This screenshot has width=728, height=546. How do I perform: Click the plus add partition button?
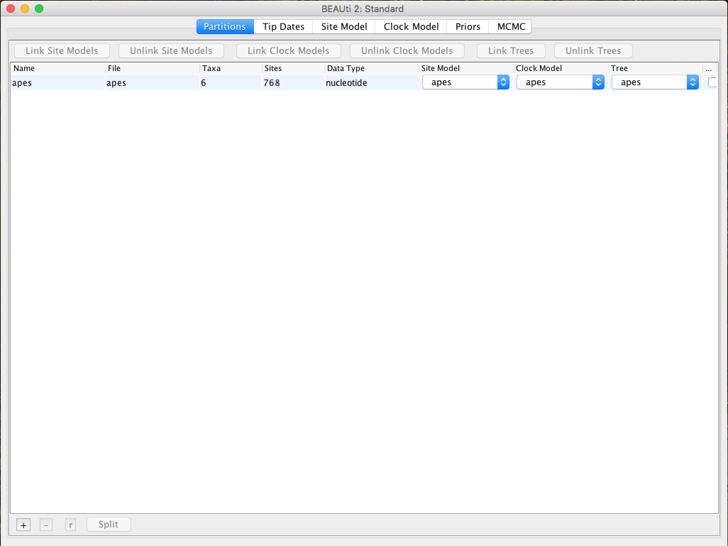(23, 525)
